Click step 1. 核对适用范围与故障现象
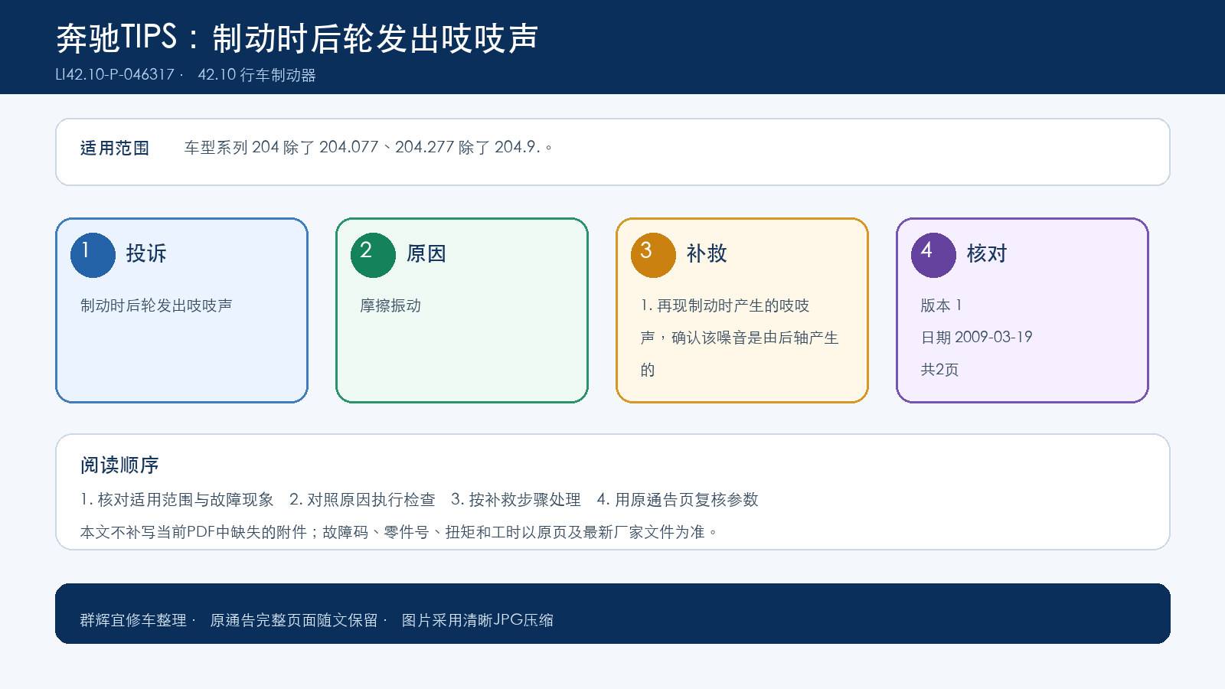 click(177, 500)
